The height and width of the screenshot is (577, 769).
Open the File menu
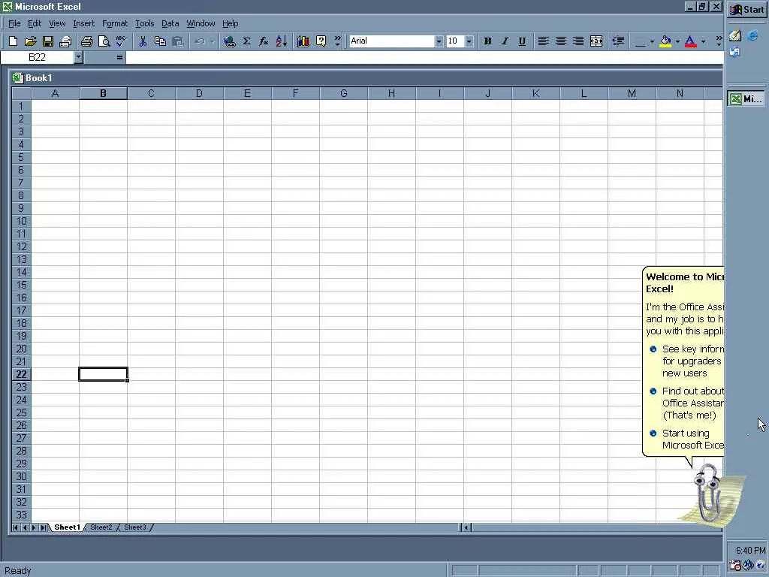[x=14, y=23]
